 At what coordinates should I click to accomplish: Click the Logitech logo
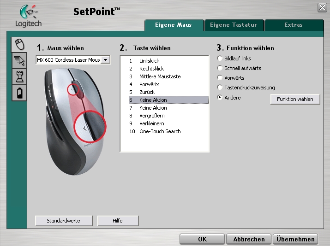coord(29,16)
